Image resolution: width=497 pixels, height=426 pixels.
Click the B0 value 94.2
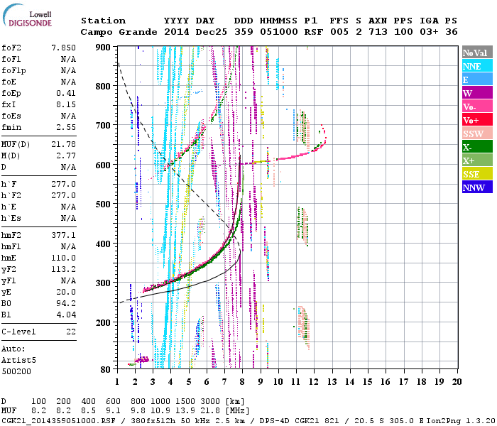(66, 304)
